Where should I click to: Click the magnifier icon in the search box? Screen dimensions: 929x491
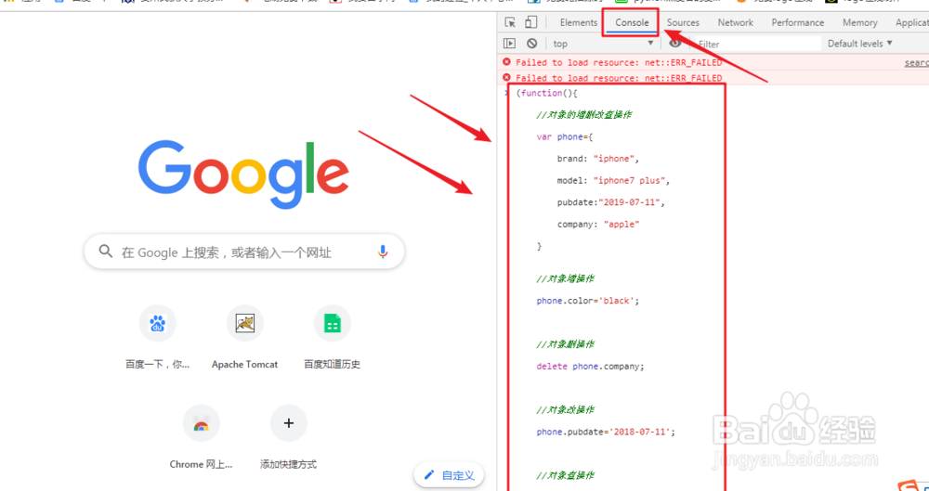106,252
